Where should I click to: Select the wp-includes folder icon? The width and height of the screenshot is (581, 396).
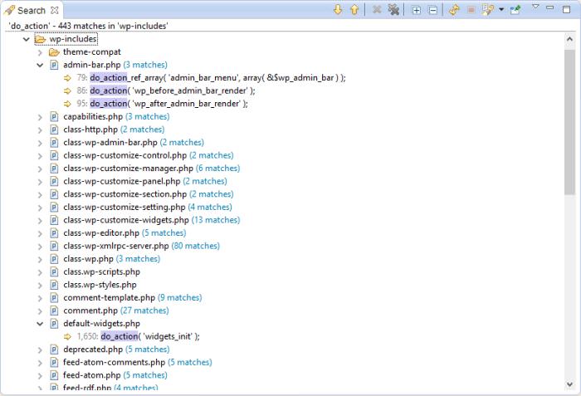[x=40, y=39]
